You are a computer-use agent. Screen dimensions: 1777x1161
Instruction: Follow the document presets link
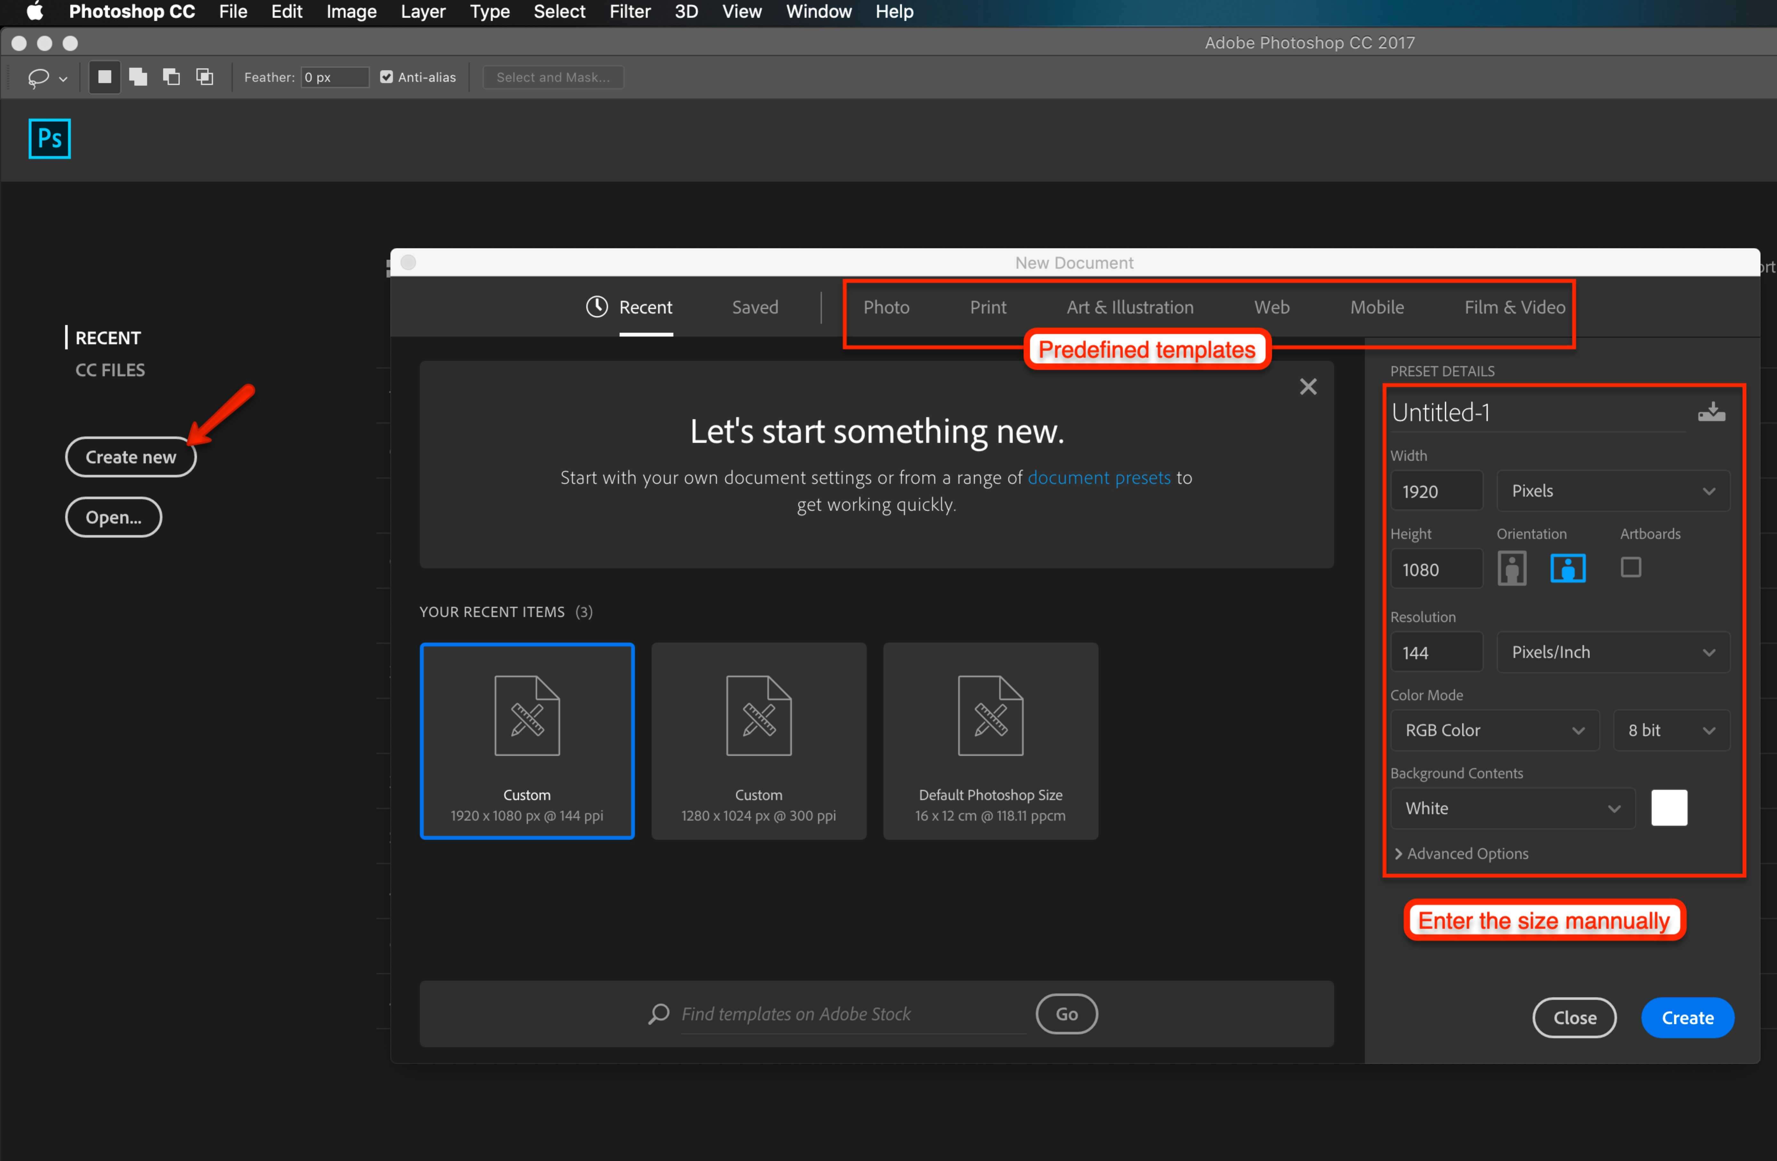(1098, 478)
